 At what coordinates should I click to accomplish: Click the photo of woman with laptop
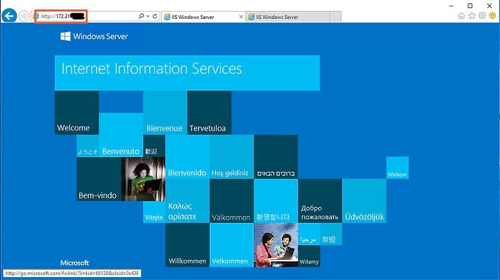click(x=143, y=179)
